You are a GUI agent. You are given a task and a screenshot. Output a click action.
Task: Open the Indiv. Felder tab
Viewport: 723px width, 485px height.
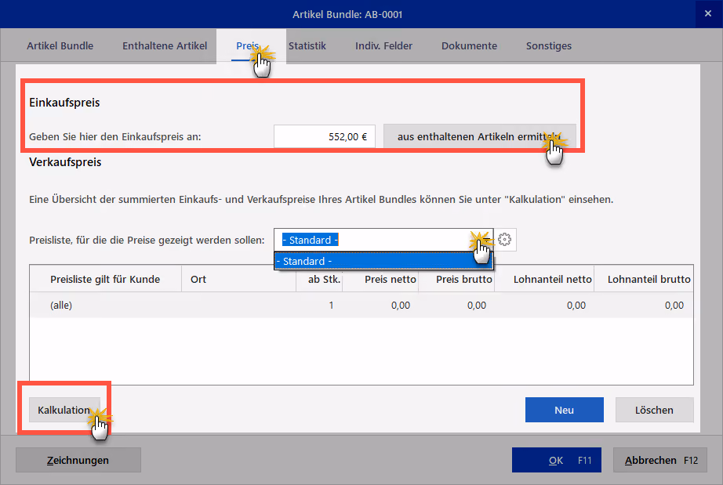(383, 45)
